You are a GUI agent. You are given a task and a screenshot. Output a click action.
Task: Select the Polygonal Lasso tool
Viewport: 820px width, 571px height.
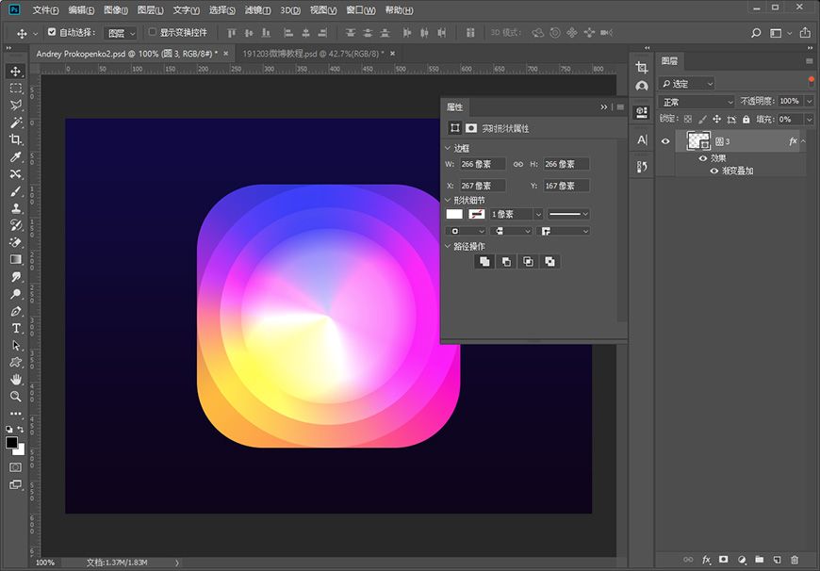point(16,106)
